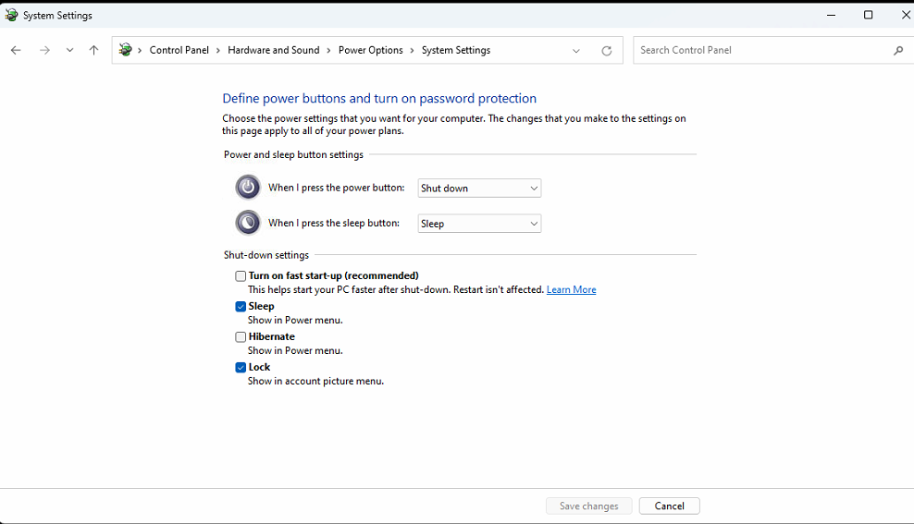Click the Cancel button
Screen dimensions: 914x524
pyautogui.click(x=669, y=506)
